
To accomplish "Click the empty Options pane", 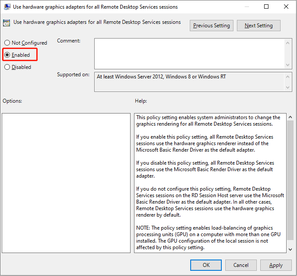I will click(66, 183).
